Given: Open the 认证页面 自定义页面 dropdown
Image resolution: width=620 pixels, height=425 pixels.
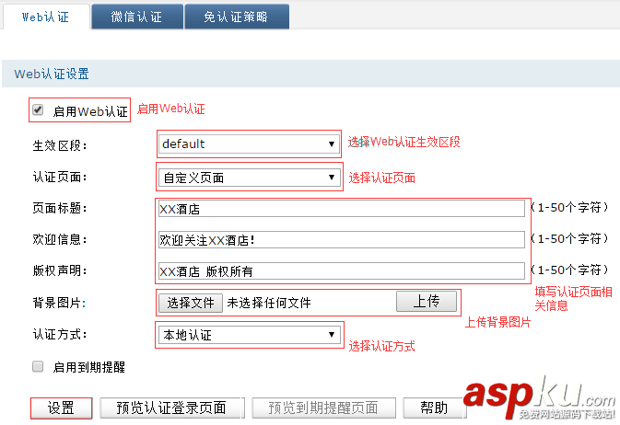Looking at the screenshot, I should 249,178.
